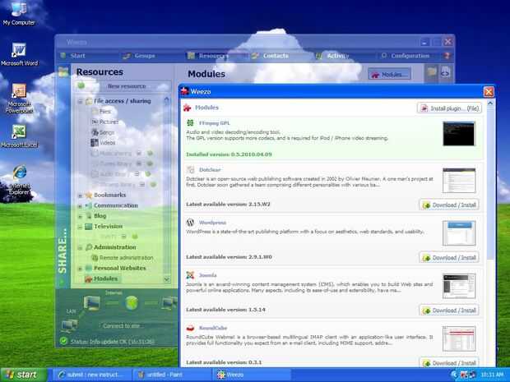Screen dimensions: 510x382
Task: Click Wordpress logo icon
Action: pyautogui.click(x=190, y=223)
